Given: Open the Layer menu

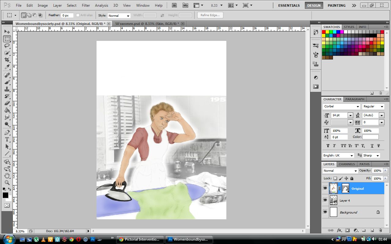Looking at the screenshot, I should (x=57, y=5).
